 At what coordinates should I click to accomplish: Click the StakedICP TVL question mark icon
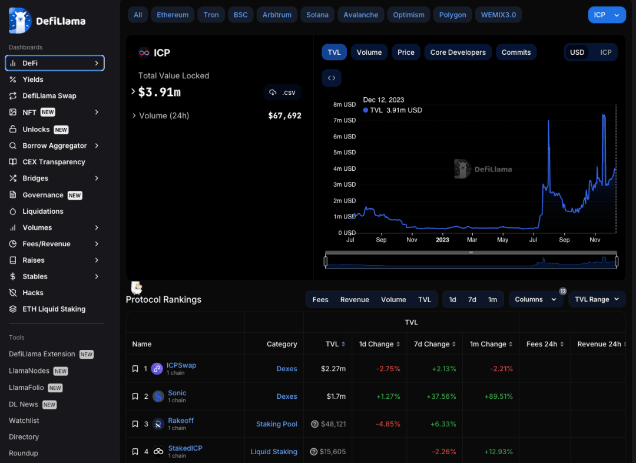pos(313,452)
